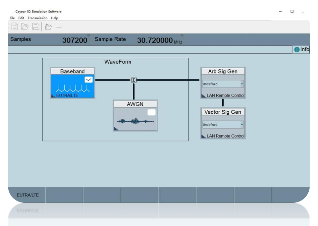Open the Transmission menu
Image resolution: width=318 pixels, height=226 pixels.
37,18
